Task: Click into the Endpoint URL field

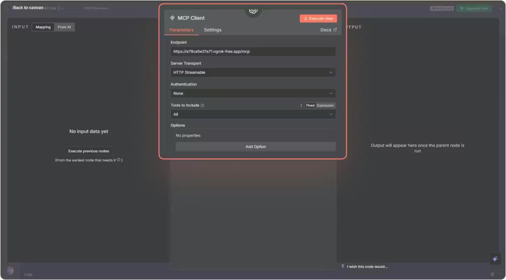Action: point(253,52)
